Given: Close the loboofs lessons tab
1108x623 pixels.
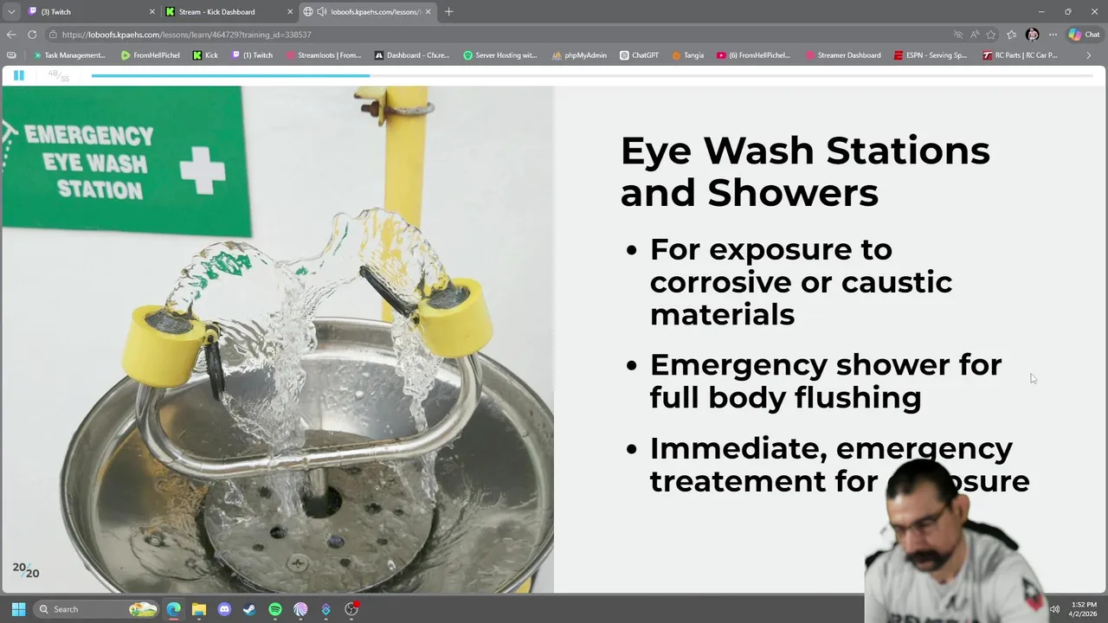Looking at the screenshot, I should pos(428,11).
